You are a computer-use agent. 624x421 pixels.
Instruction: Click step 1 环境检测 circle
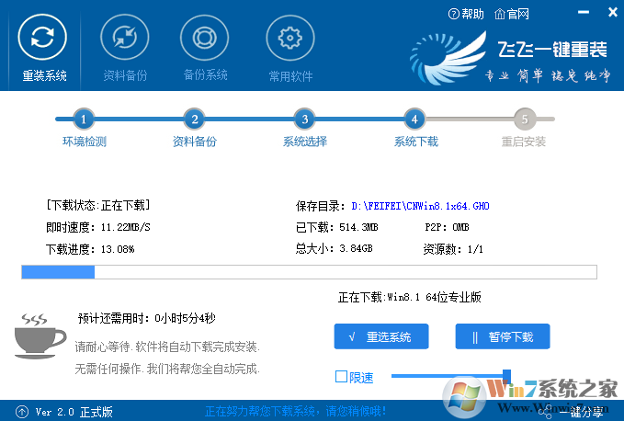click(x=84, y=119)
